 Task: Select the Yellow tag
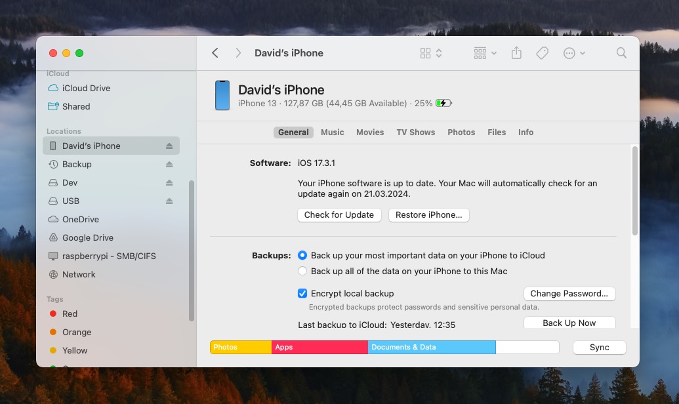click(x=111, y=350)
